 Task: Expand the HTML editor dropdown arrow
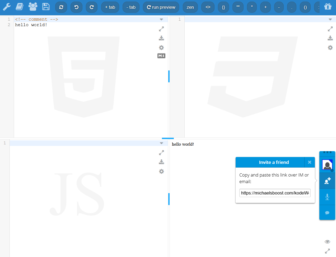coord(161,19)
